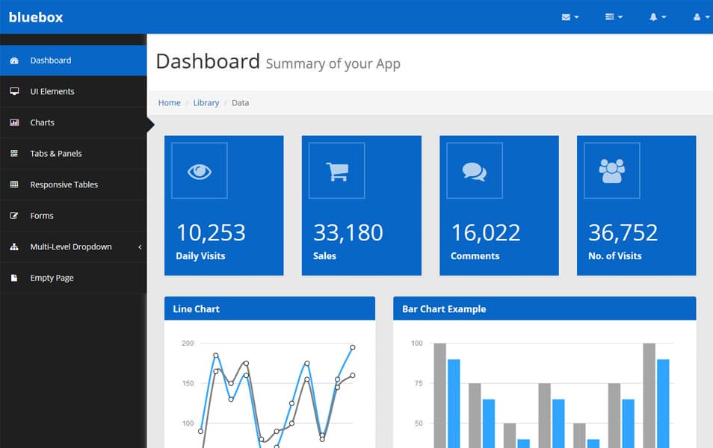713x448 pixels.
Task: Select the Responsive Tables entry
Action: coord(62,184)
